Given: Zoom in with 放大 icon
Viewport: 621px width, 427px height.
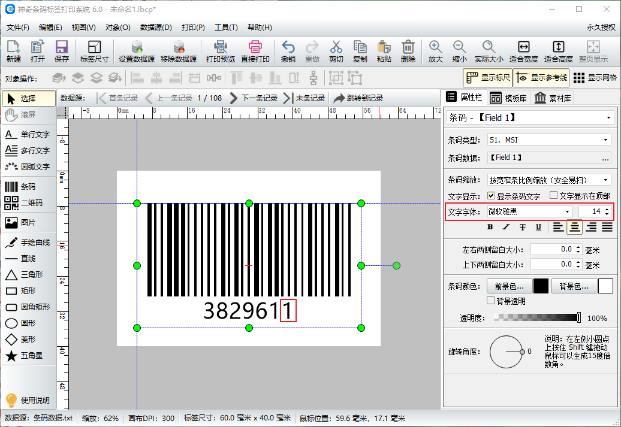Looking at the screenshot, I should (x=435, y=52).
